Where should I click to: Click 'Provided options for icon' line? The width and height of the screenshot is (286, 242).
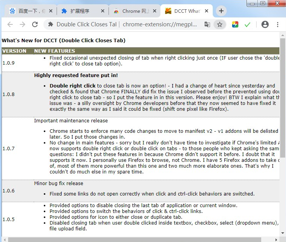tap(116, 217)
